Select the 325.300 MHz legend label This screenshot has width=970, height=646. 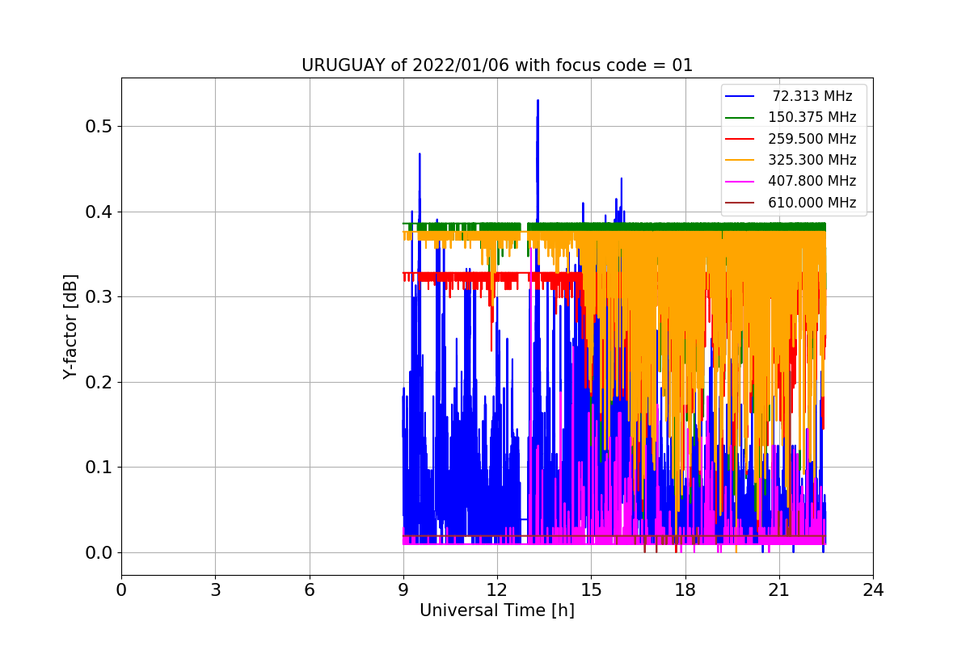pos(812,160)
